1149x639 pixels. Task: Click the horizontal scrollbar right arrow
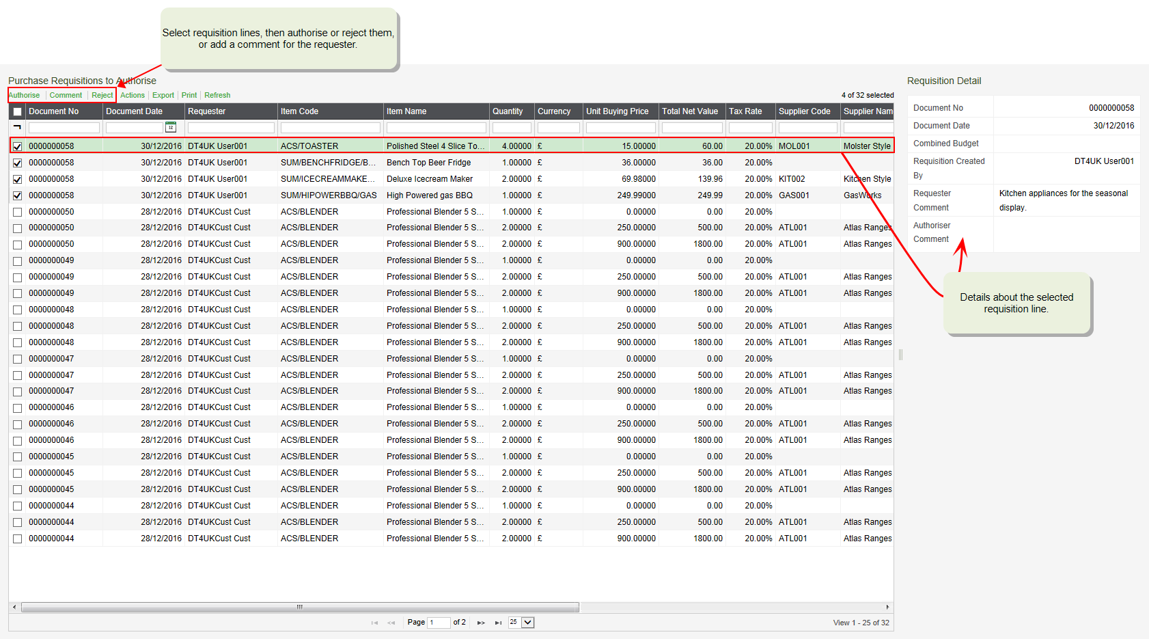tap(887, 607)
